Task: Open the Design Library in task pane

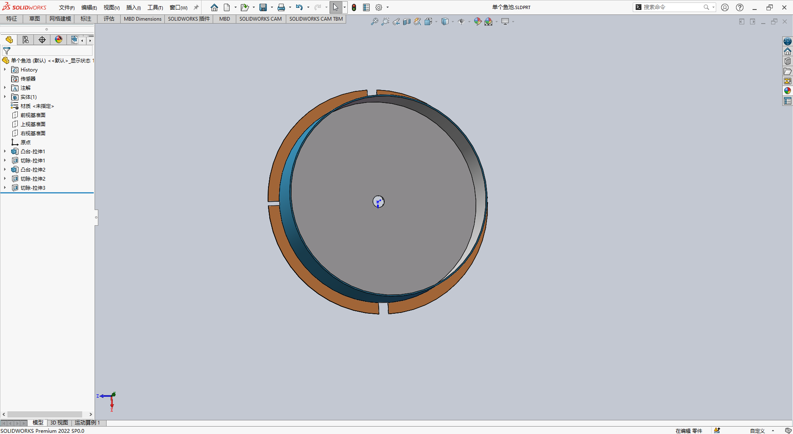Action: coord(788,61)
